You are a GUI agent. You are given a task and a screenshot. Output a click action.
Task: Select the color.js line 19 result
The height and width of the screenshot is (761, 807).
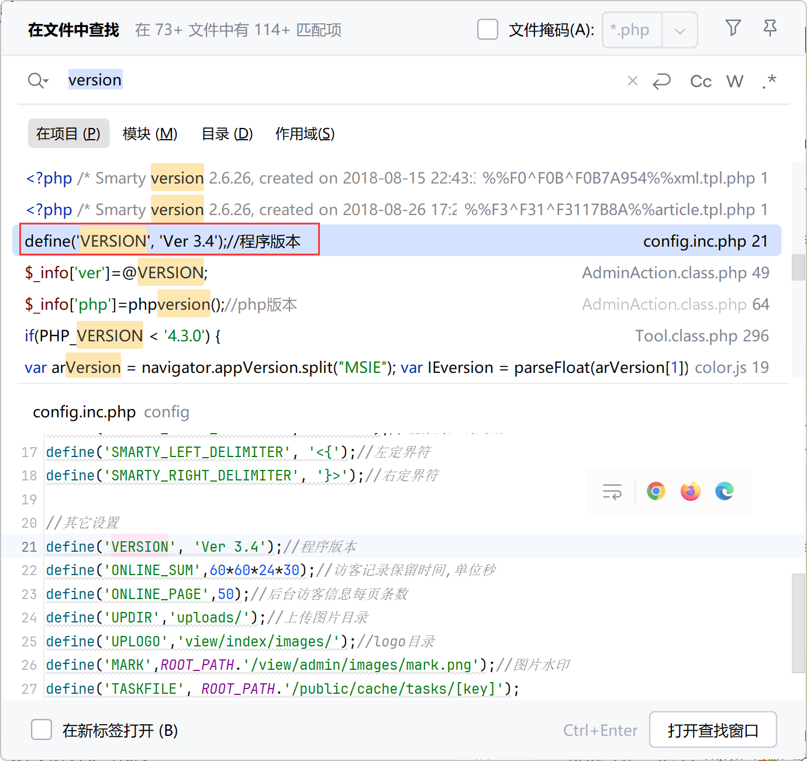[397, 368]
